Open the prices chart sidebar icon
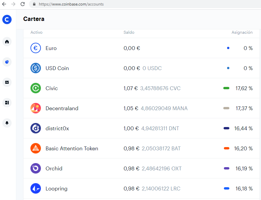This screenshot has height=200, width=261. [x=7, y=82]
